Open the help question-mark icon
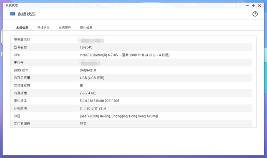This screenshot has height=158, width=267. tap(255, 14)
